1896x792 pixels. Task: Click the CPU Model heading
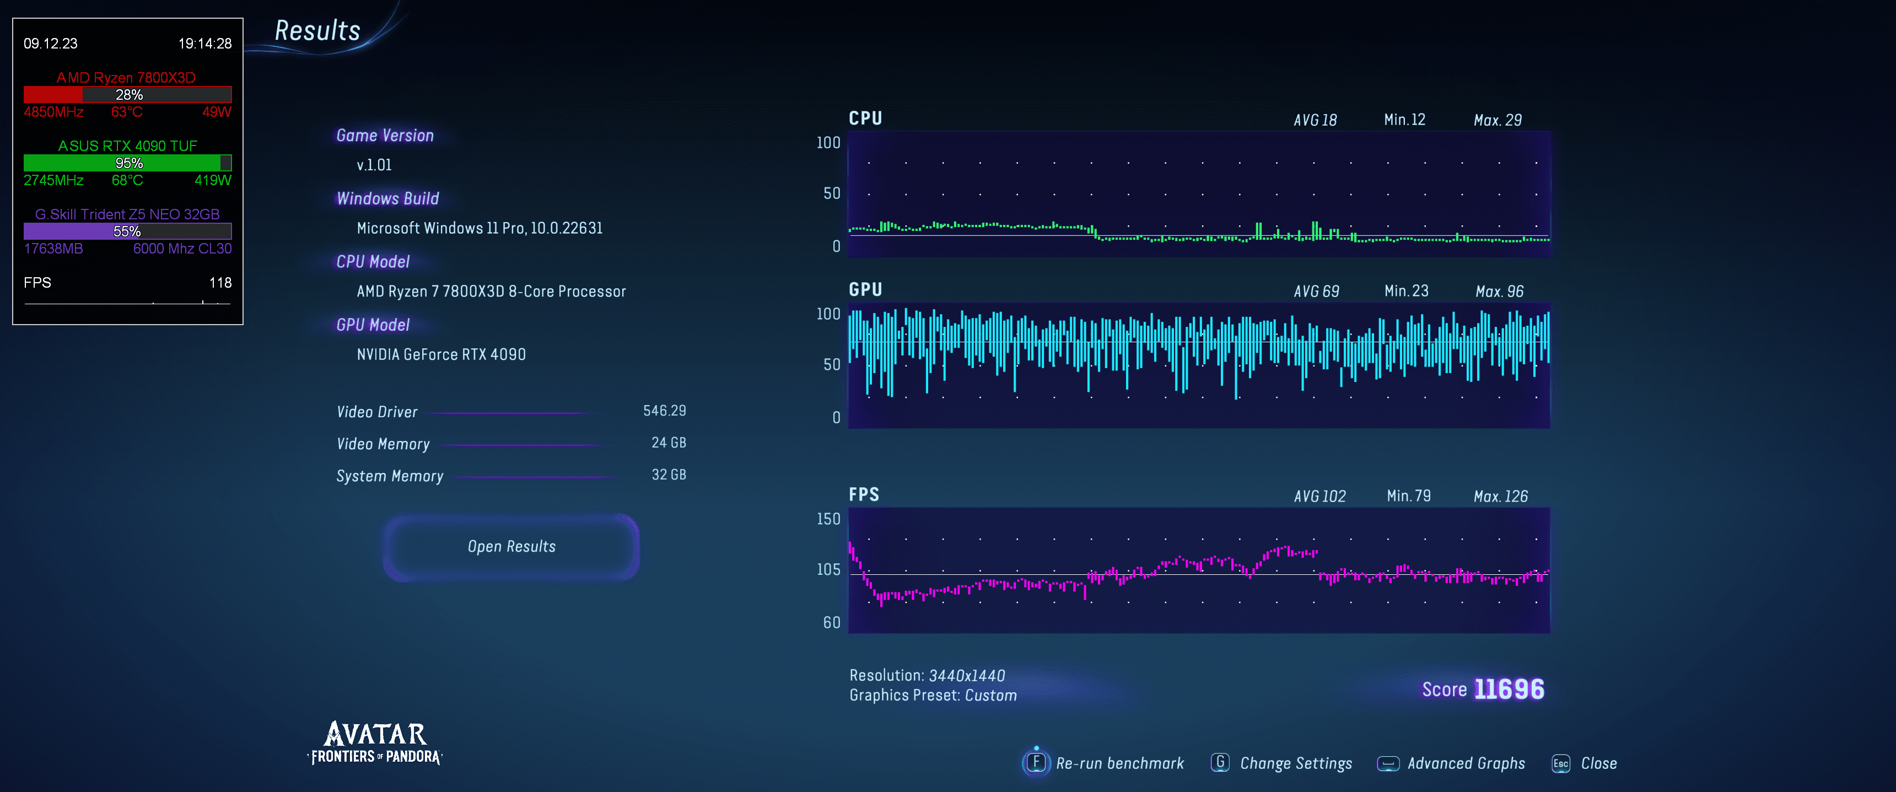373,262
